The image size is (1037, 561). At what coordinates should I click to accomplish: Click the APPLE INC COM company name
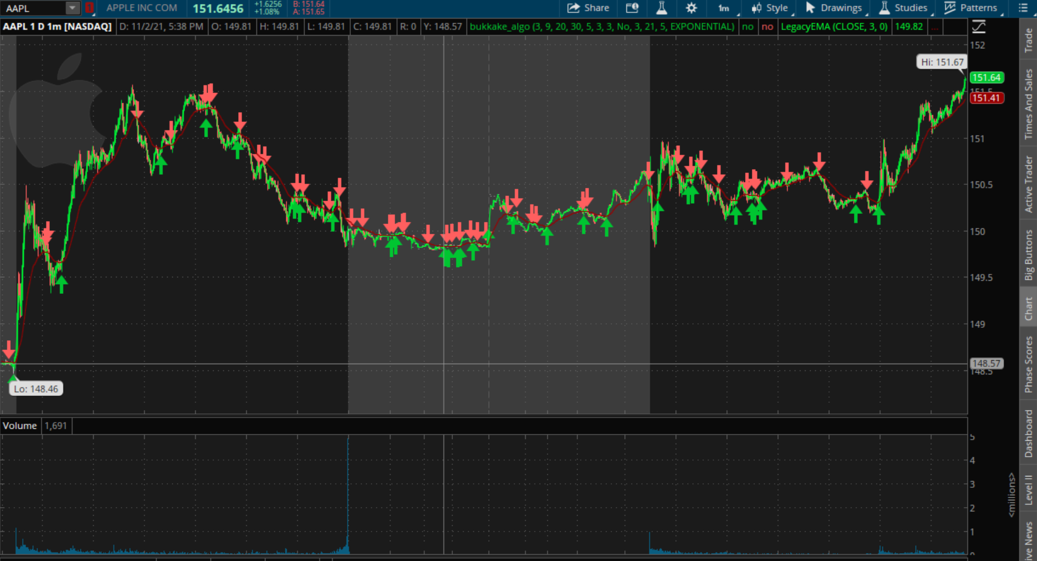[142, 8]
